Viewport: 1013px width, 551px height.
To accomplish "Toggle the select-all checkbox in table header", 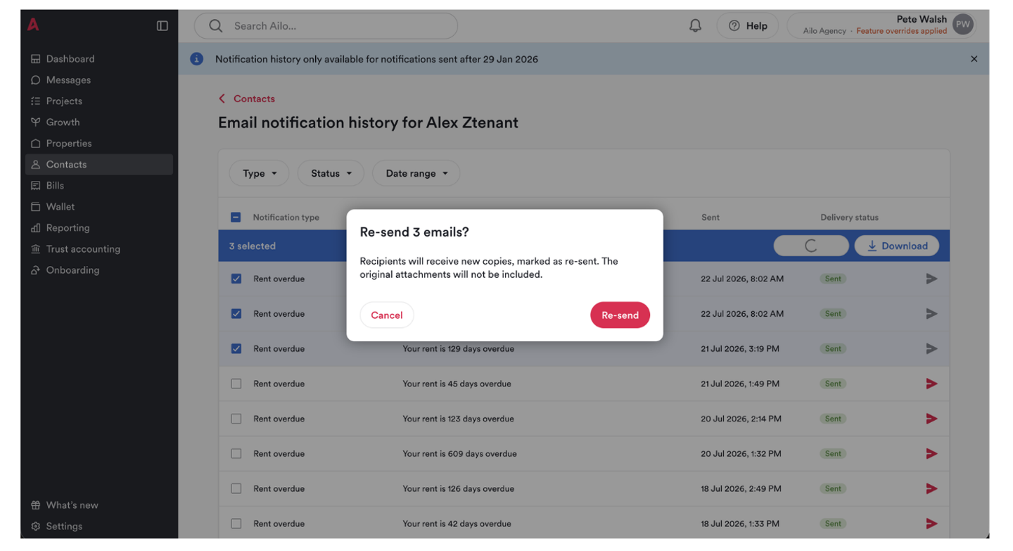I will point(236,217).
